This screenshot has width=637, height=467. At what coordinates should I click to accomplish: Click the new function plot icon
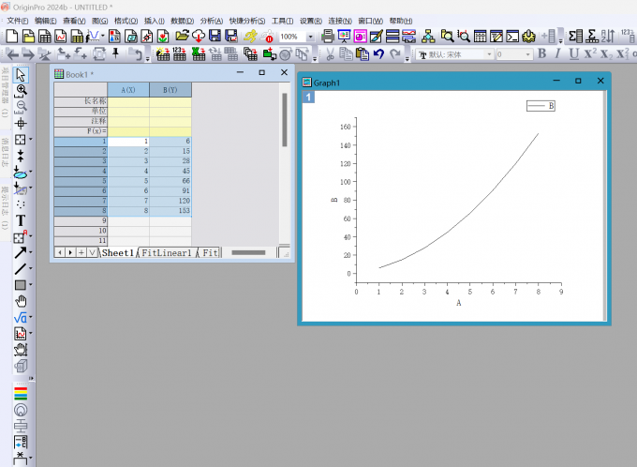pos(93,37)
